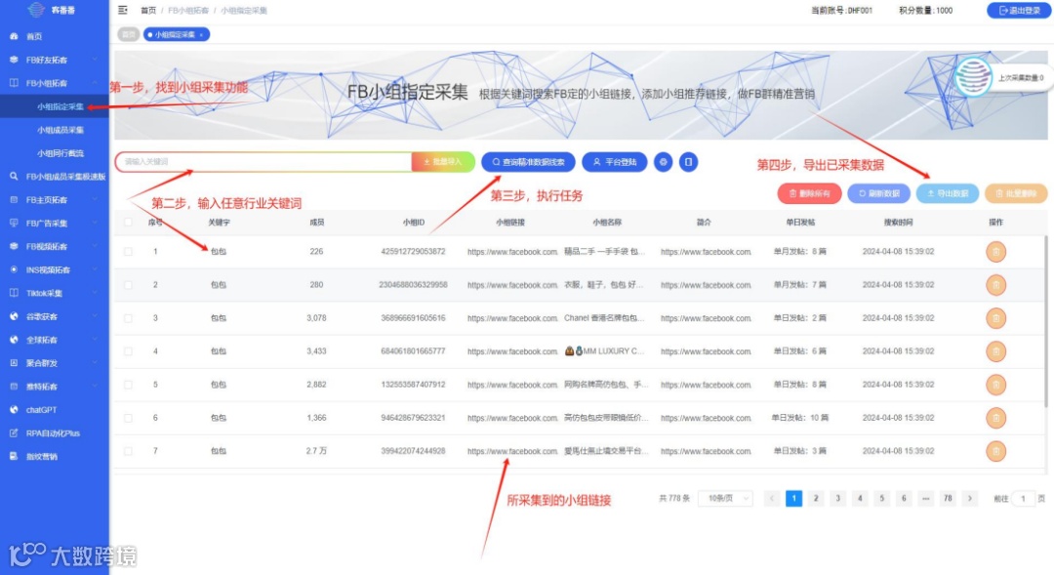Click the Tiktok采集 sidebar icon
1054x575 pixels.
[x=14, y=293]
